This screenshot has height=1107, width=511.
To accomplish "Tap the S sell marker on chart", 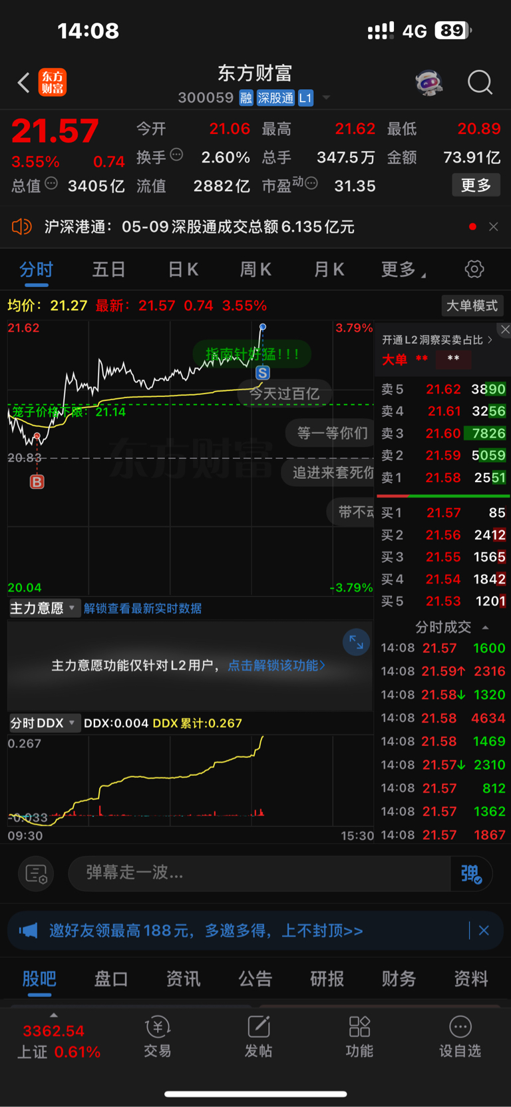I will click(x=263, y=373).
